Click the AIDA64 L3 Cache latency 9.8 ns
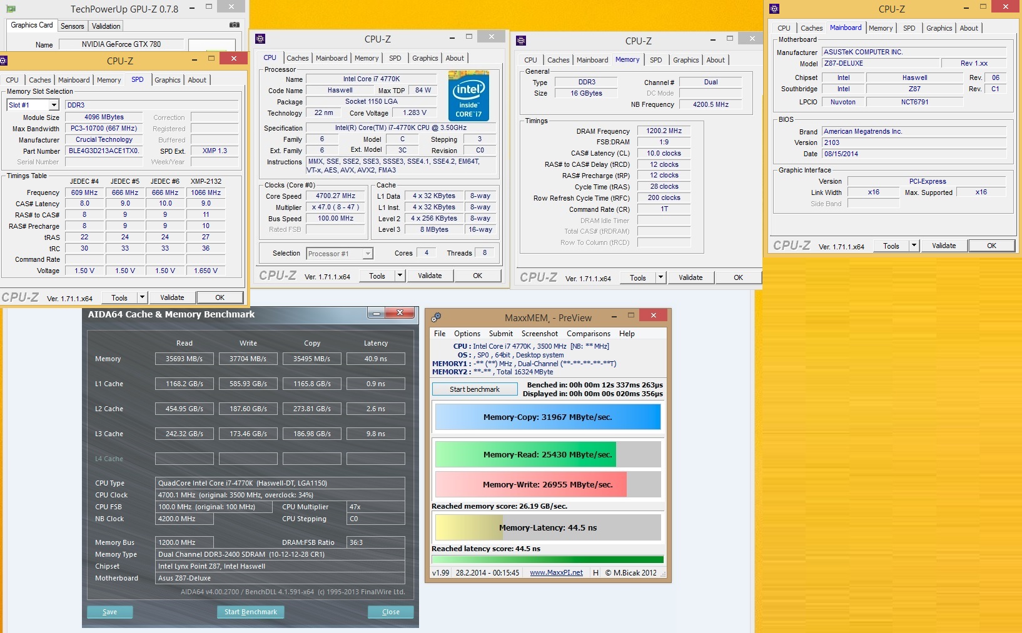The image size is (1022, 633). pyautogui.click(x=376, y=434)
